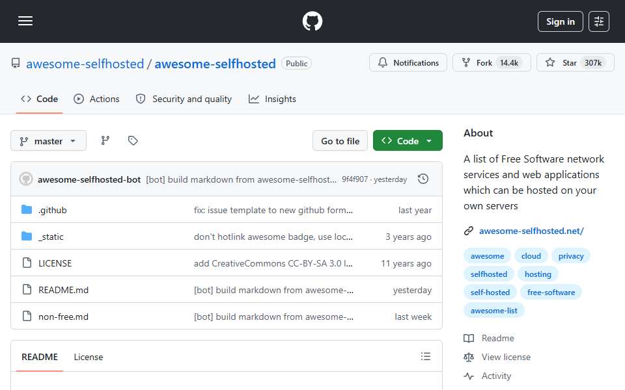Click the 'privacy' topic tag
Image resolution: width=625 pixels, height=390 pixels.
click(x=571, y=256)
